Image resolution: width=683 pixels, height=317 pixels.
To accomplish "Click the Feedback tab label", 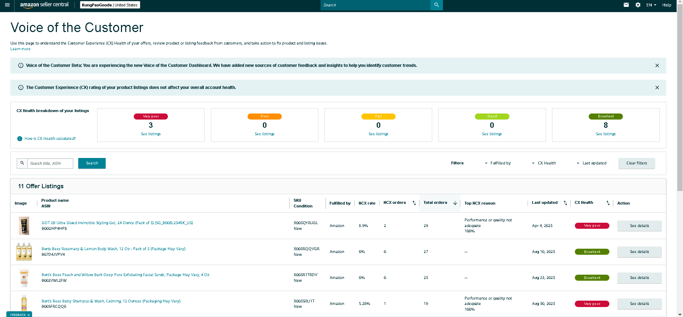I will pos(18,315).
